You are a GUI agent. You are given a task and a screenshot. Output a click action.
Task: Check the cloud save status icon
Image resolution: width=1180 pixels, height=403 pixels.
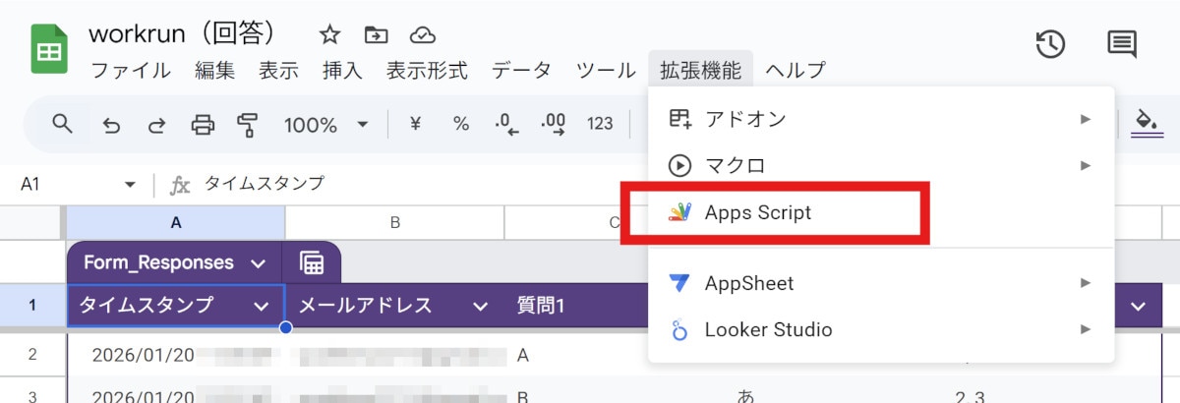(423, 35)
